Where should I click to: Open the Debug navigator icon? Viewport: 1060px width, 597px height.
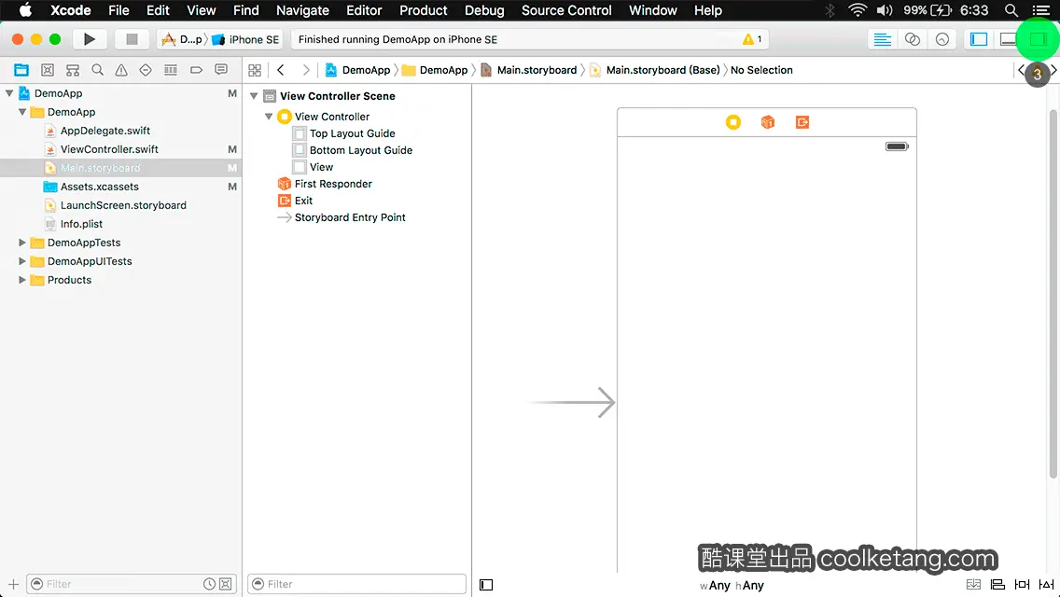[x=171, y=70]
